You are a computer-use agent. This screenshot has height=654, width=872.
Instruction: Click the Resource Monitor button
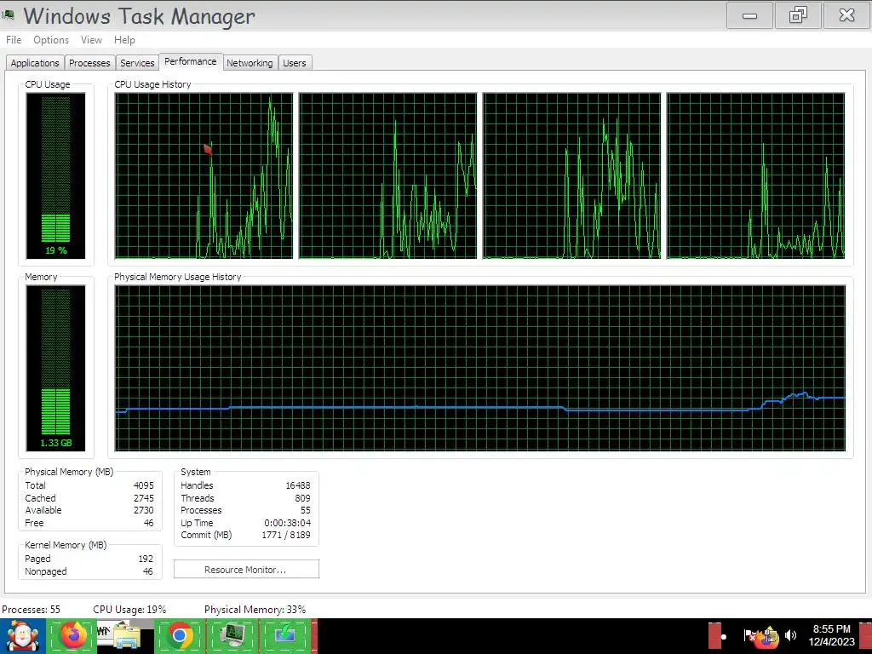point(246,570)
